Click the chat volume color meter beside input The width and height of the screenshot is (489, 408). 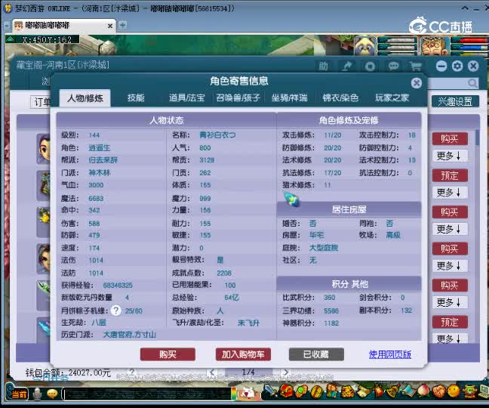point(234,394)
